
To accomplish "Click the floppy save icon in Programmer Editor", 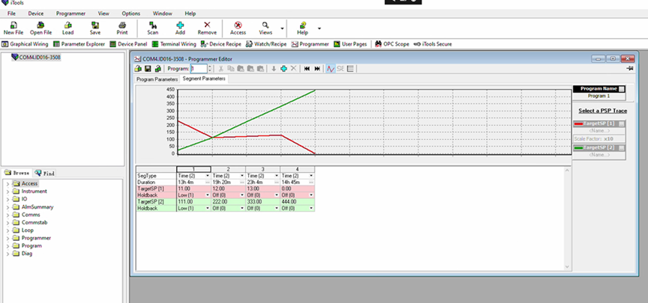I will coord(148,69).
